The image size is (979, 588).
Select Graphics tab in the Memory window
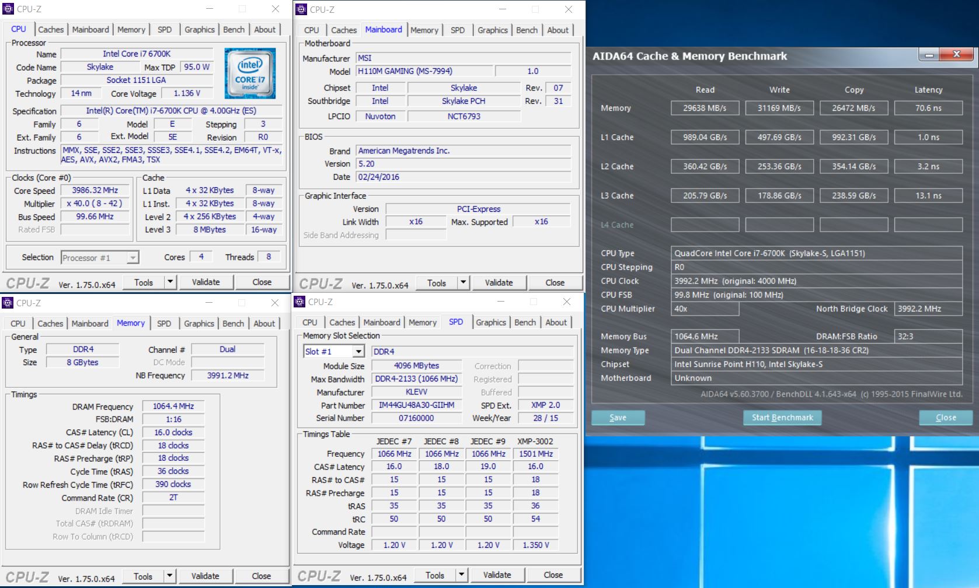click(199, 324)
